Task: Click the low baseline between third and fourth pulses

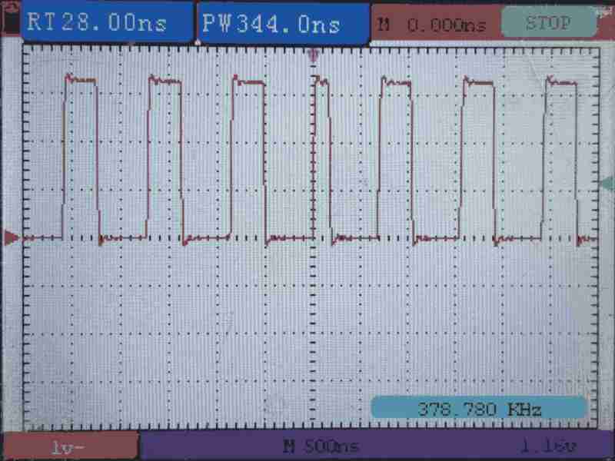Action: tap(289, 238)
